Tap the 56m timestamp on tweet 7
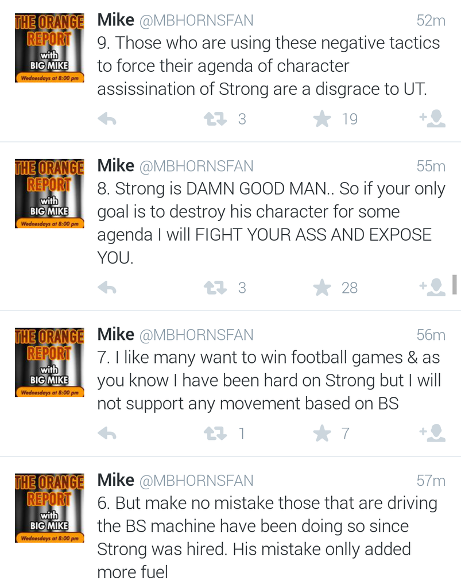Viewport: 461px width, 588px height. coord(431,335)
